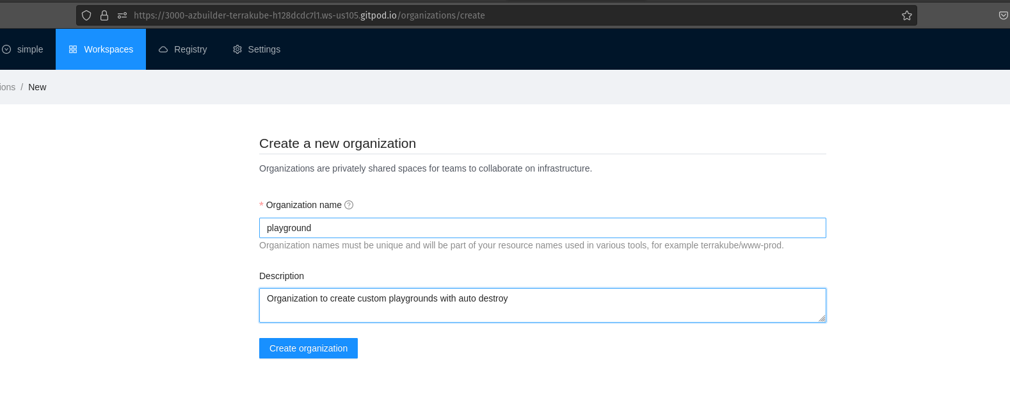Click the 'New' breadcrumb item
This screenshot has height=411, width=1010.
[x=37, y=87]
